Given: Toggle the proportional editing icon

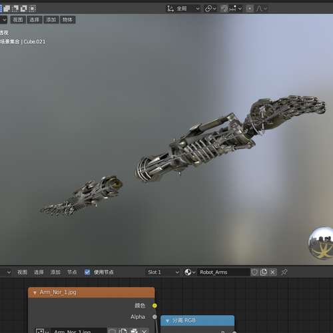Looking at the screenshot, I should click(x=250, y=9).
